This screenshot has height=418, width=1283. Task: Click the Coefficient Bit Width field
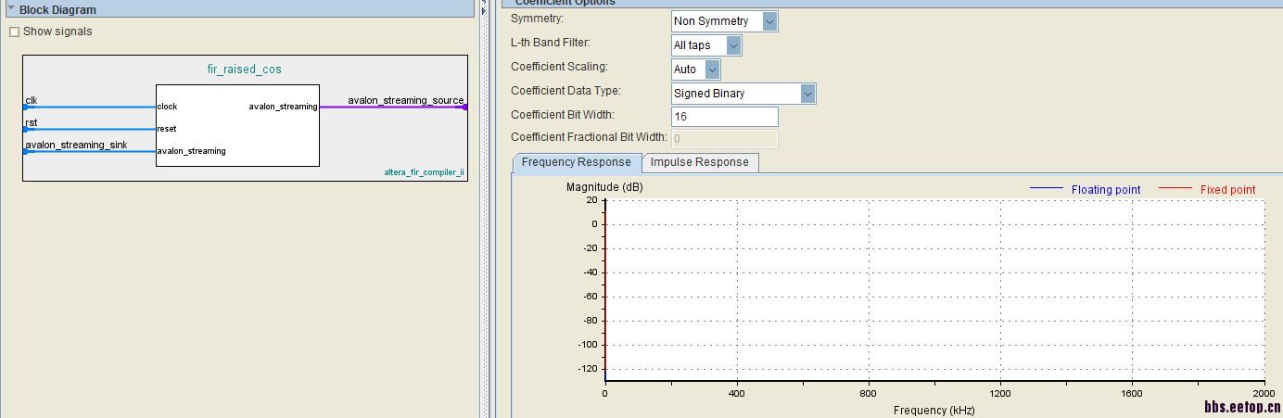coord(724,117)
